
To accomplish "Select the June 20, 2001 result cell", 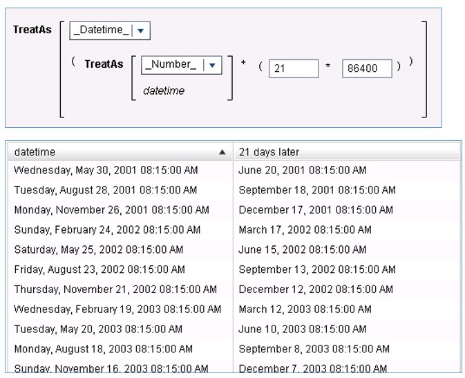I will pos(303,170).
